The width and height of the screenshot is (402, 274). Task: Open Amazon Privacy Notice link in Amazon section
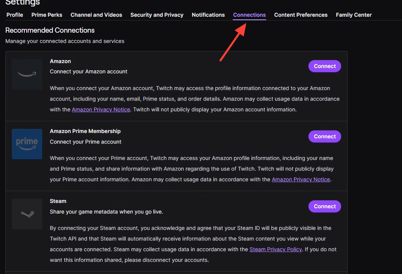pyautogui.click(x=101, y=109)
